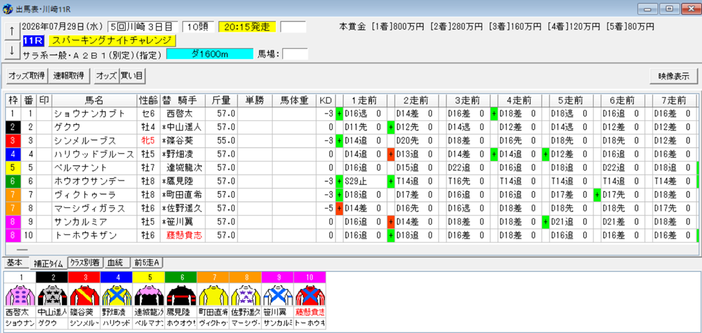Click 5回川崎3日目 meeting field
This screenshot has width=702, height=333.
coord(143,27)
